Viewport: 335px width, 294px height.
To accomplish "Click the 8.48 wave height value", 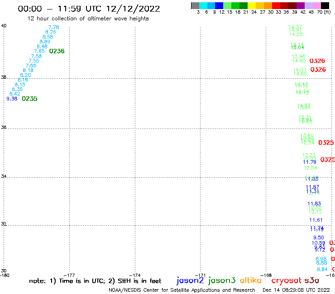I will (42, 46).
